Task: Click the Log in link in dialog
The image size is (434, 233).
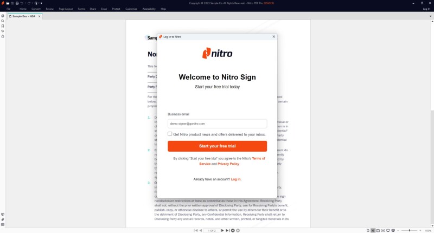Action: [x=235, y=179]
